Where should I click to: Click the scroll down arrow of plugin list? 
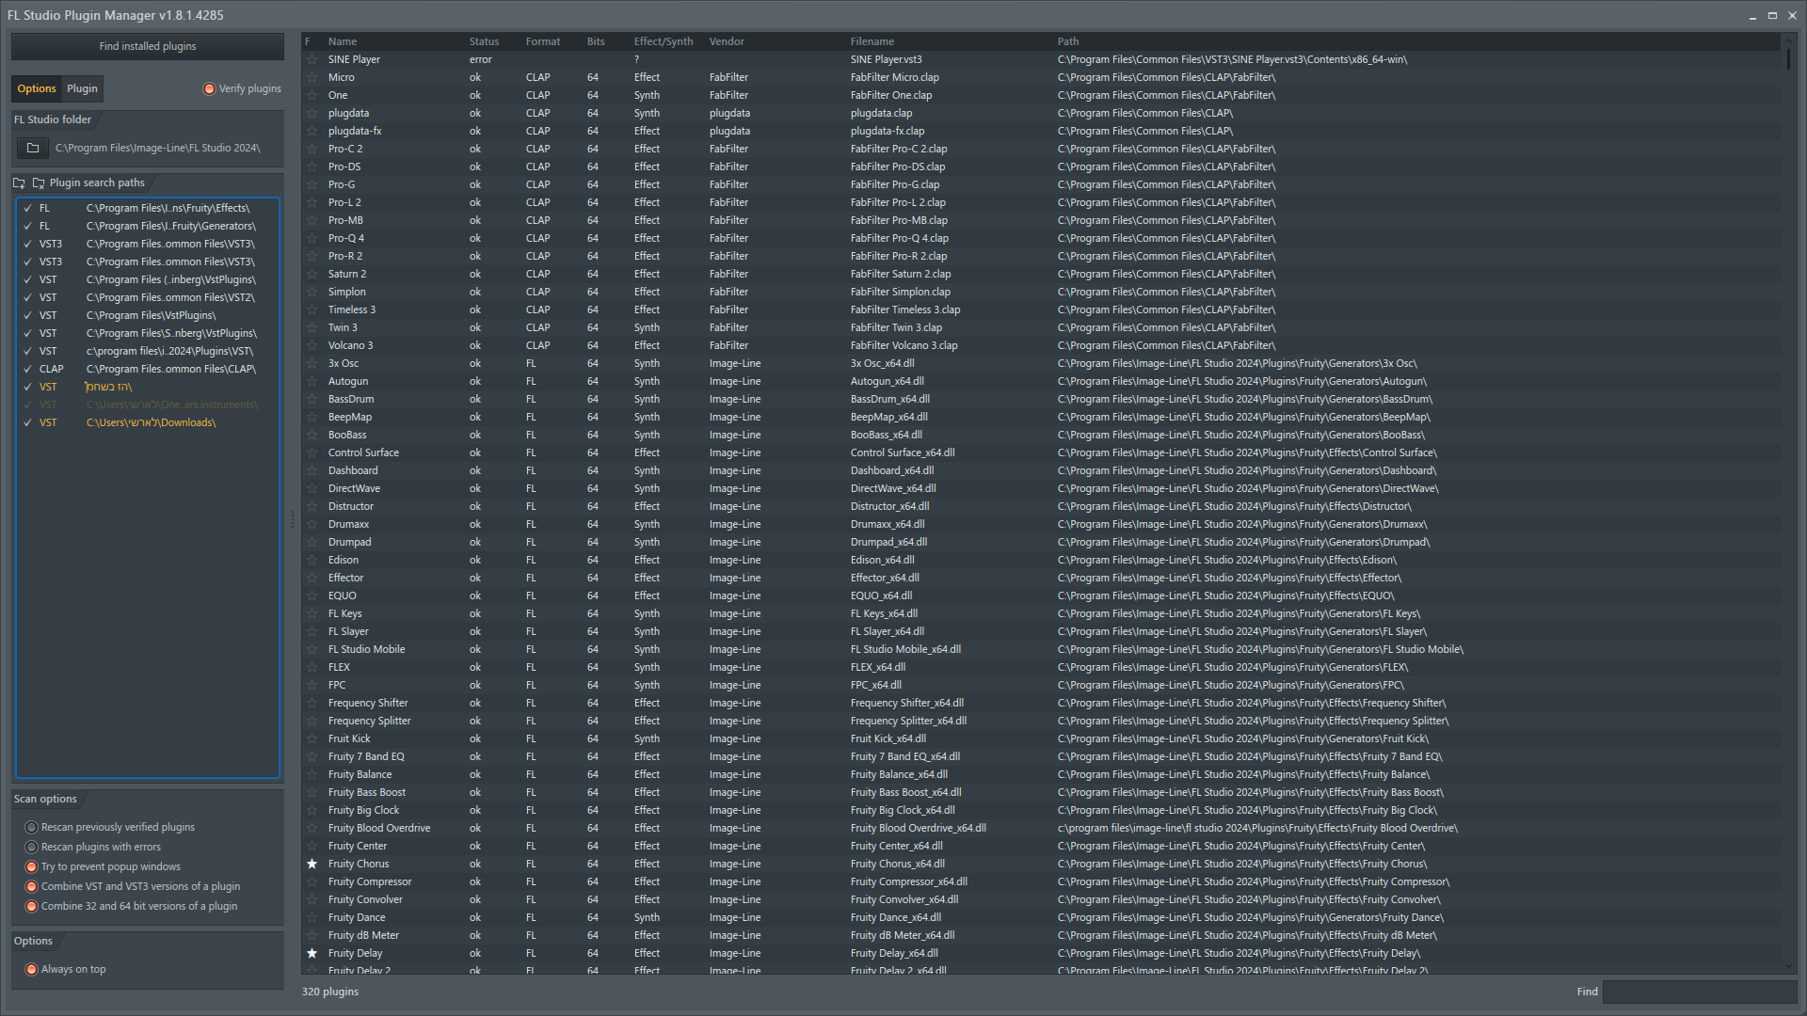click(1788, 966)
